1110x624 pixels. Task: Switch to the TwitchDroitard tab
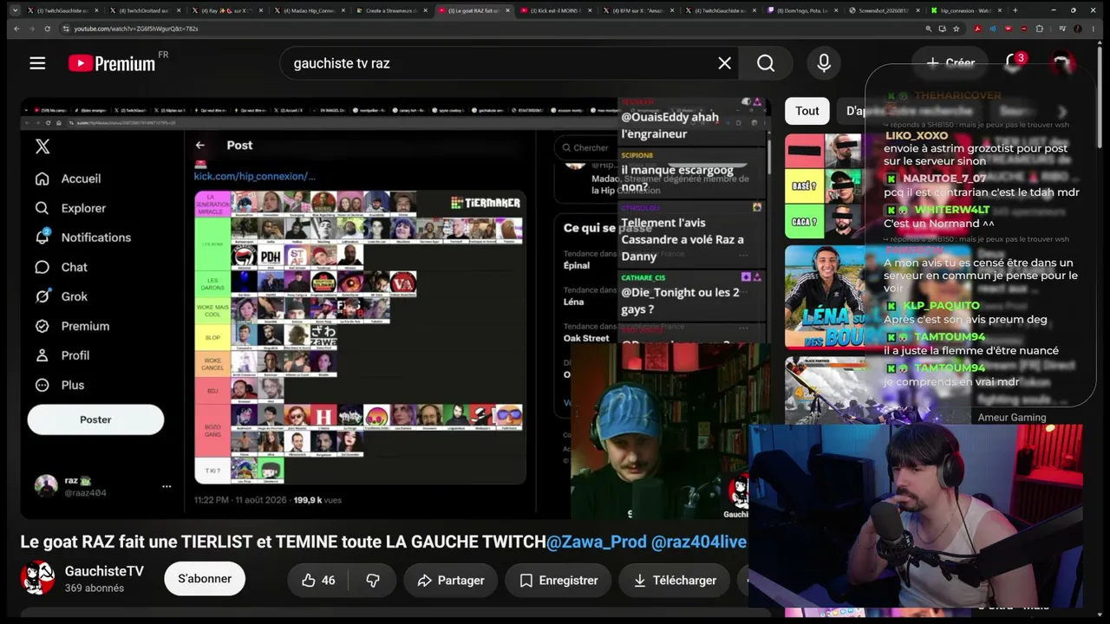tap(144, 10)
